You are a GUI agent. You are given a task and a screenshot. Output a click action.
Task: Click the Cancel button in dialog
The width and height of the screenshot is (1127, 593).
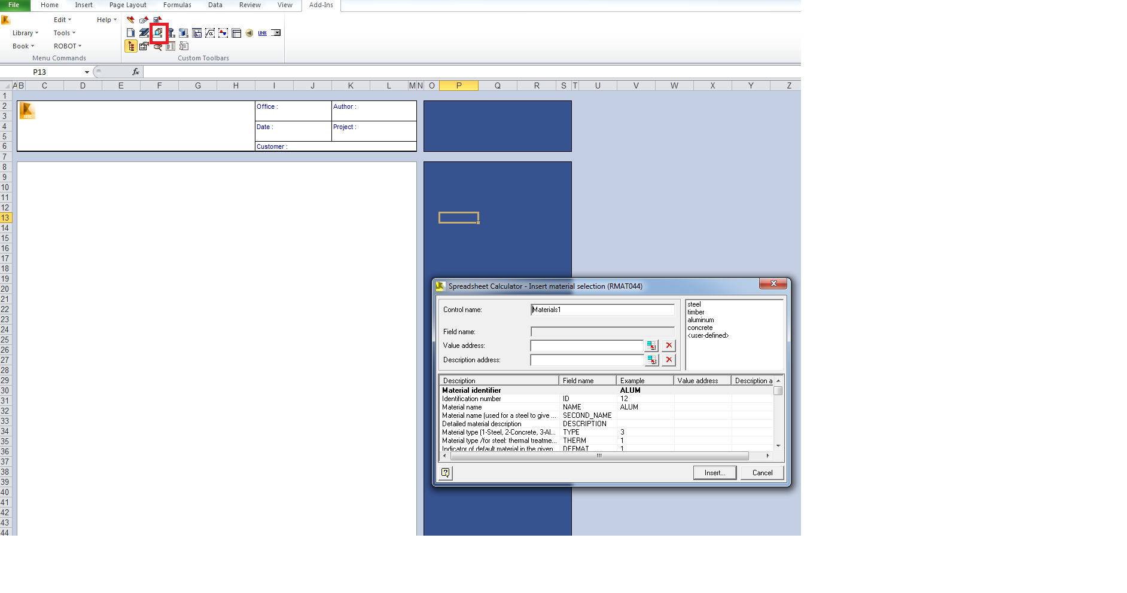[762, 473]
